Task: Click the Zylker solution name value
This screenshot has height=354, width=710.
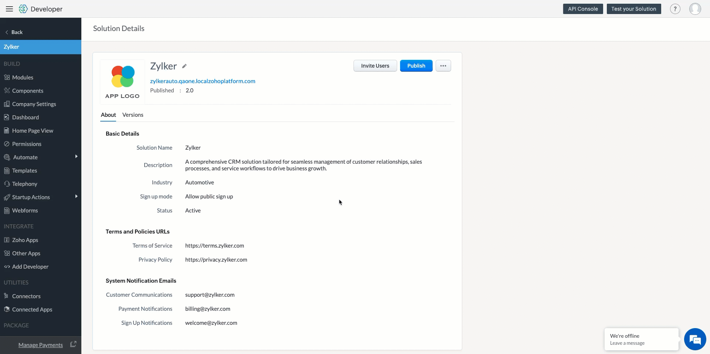Action: (x=193, y=148)
